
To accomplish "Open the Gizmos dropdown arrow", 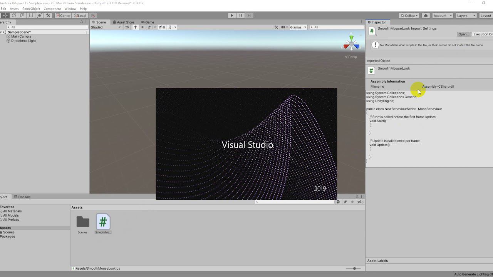I will [305, 27].
